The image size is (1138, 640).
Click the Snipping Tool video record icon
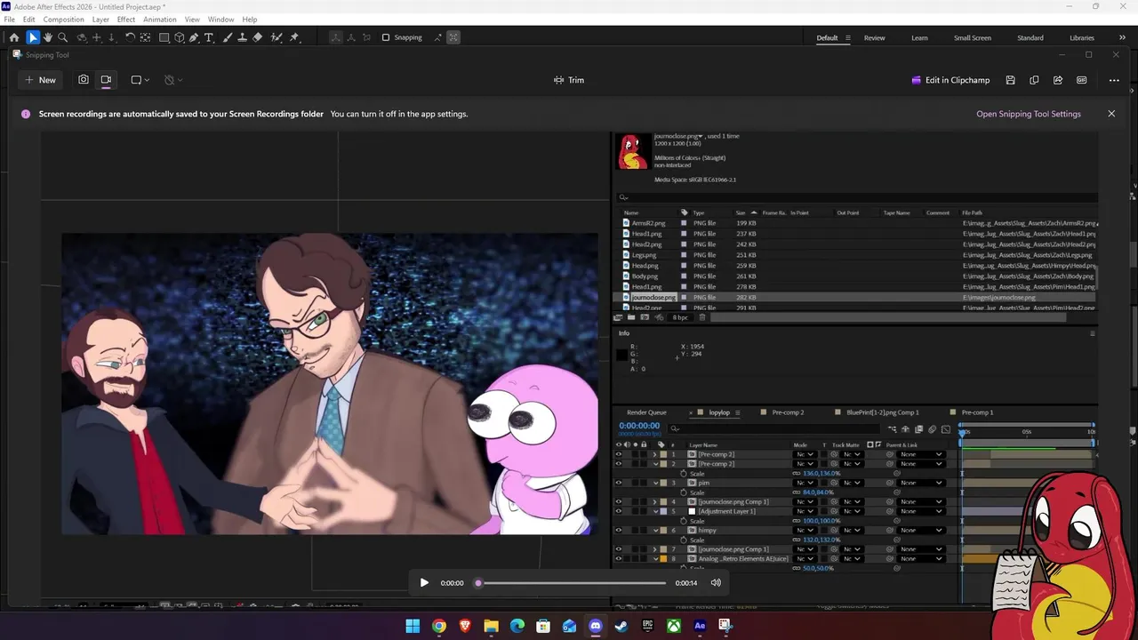coord(106,80)
